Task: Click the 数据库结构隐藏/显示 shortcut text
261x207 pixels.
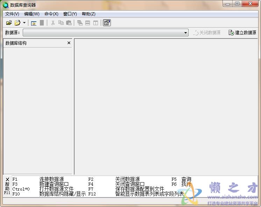Action: (63, 194)
